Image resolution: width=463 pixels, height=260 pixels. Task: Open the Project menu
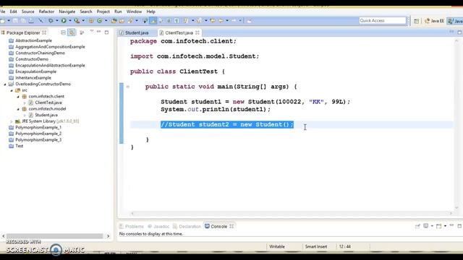pos(103,12)
